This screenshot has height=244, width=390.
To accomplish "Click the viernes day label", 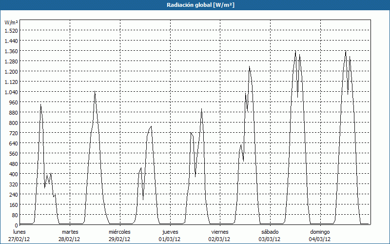I will [220, 232].
